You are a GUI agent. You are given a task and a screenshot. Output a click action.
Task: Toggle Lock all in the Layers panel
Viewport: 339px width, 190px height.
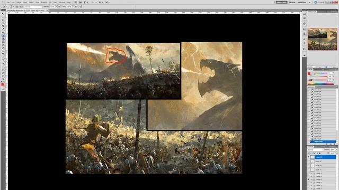(x=320, y=153)
